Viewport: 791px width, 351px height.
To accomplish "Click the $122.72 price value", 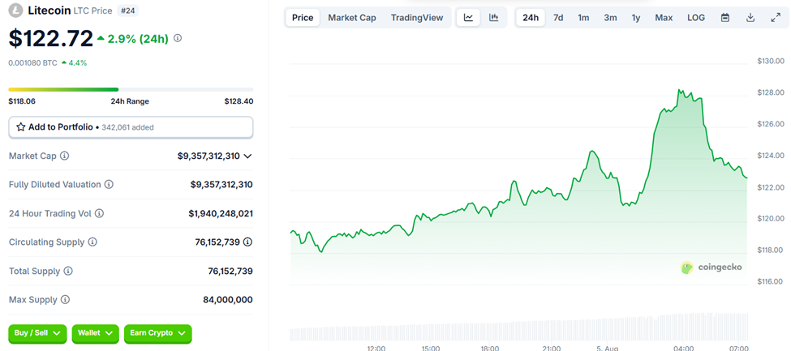I will (50, 38).
